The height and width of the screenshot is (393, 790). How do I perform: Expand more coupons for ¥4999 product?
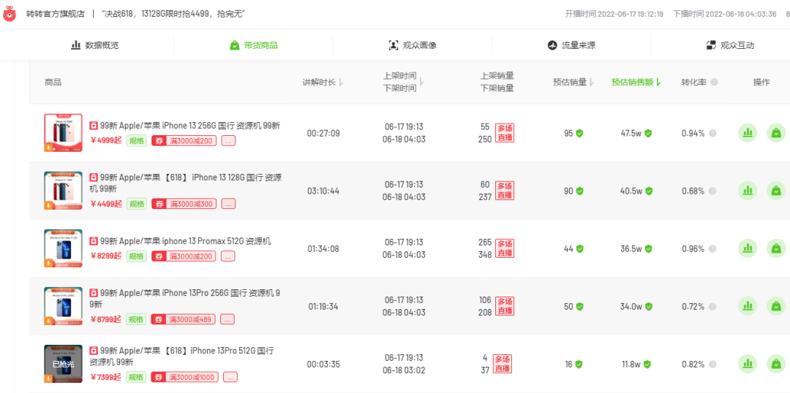228,141
